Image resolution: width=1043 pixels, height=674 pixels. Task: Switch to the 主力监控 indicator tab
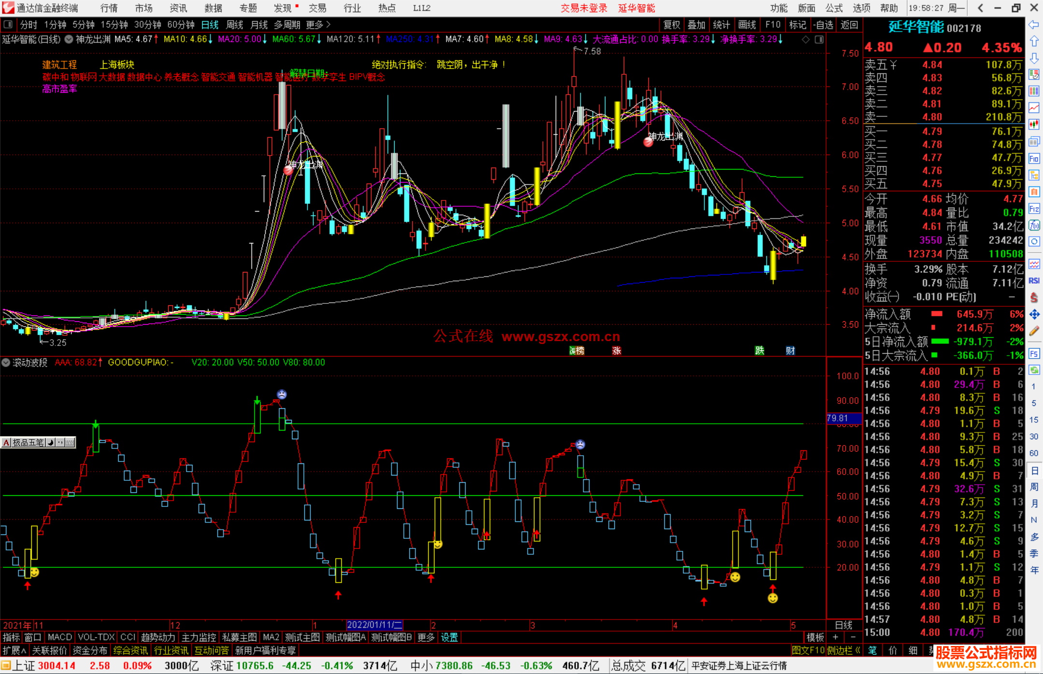198,637
